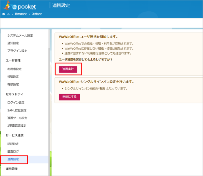Click the highlighted 連携設定 sidebar item
The height and width of the screenshot is (176, 203).
pyautogui.click(x=13, y=159)
